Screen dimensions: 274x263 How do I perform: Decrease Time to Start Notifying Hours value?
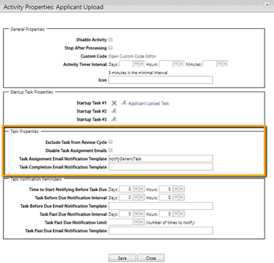(x=176, y=189)
